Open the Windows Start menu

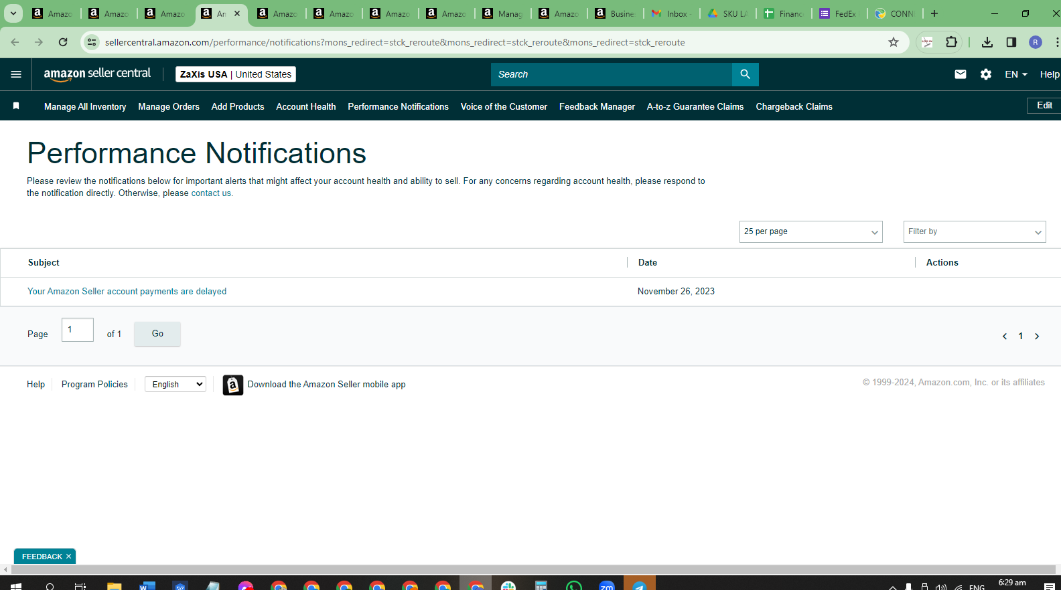(x=16, y=586)
